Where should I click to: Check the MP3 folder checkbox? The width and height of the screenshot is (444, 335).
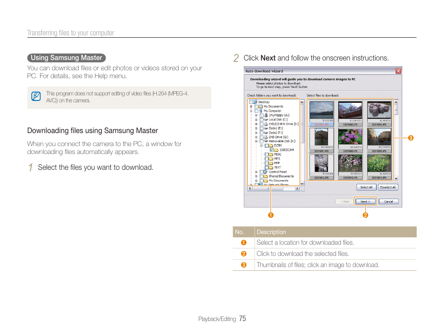point(267,159)
